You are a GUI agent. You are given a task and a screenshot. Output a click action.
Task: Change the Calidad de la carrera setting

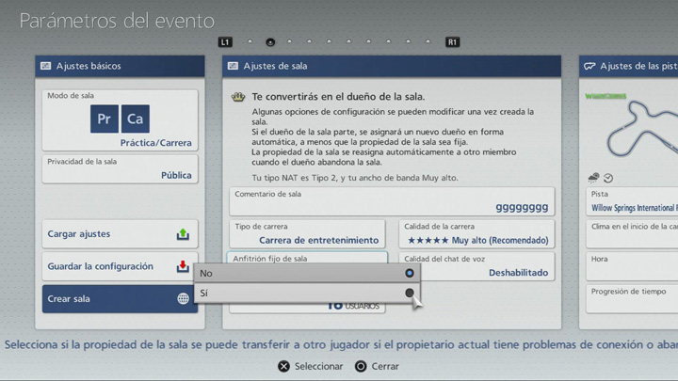pos(476,233)
